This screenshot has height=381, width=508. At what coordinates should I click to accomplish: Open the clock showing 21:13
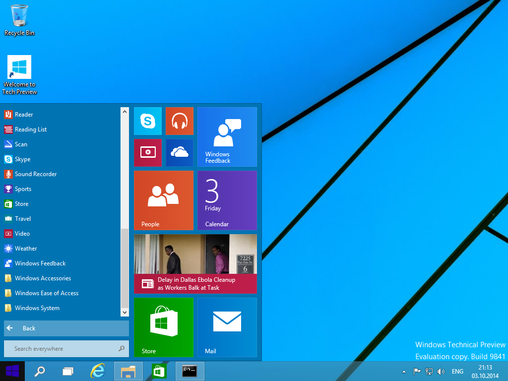(x=485, y=372)
